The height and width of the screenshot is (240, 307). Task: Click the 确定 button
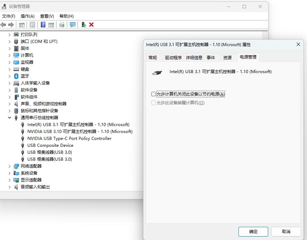pyautogui.click(x=253, y=232)
